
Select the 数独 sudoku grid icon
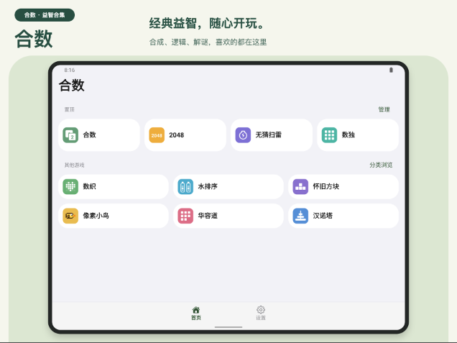pyautogui.click(x=329, y=135)
